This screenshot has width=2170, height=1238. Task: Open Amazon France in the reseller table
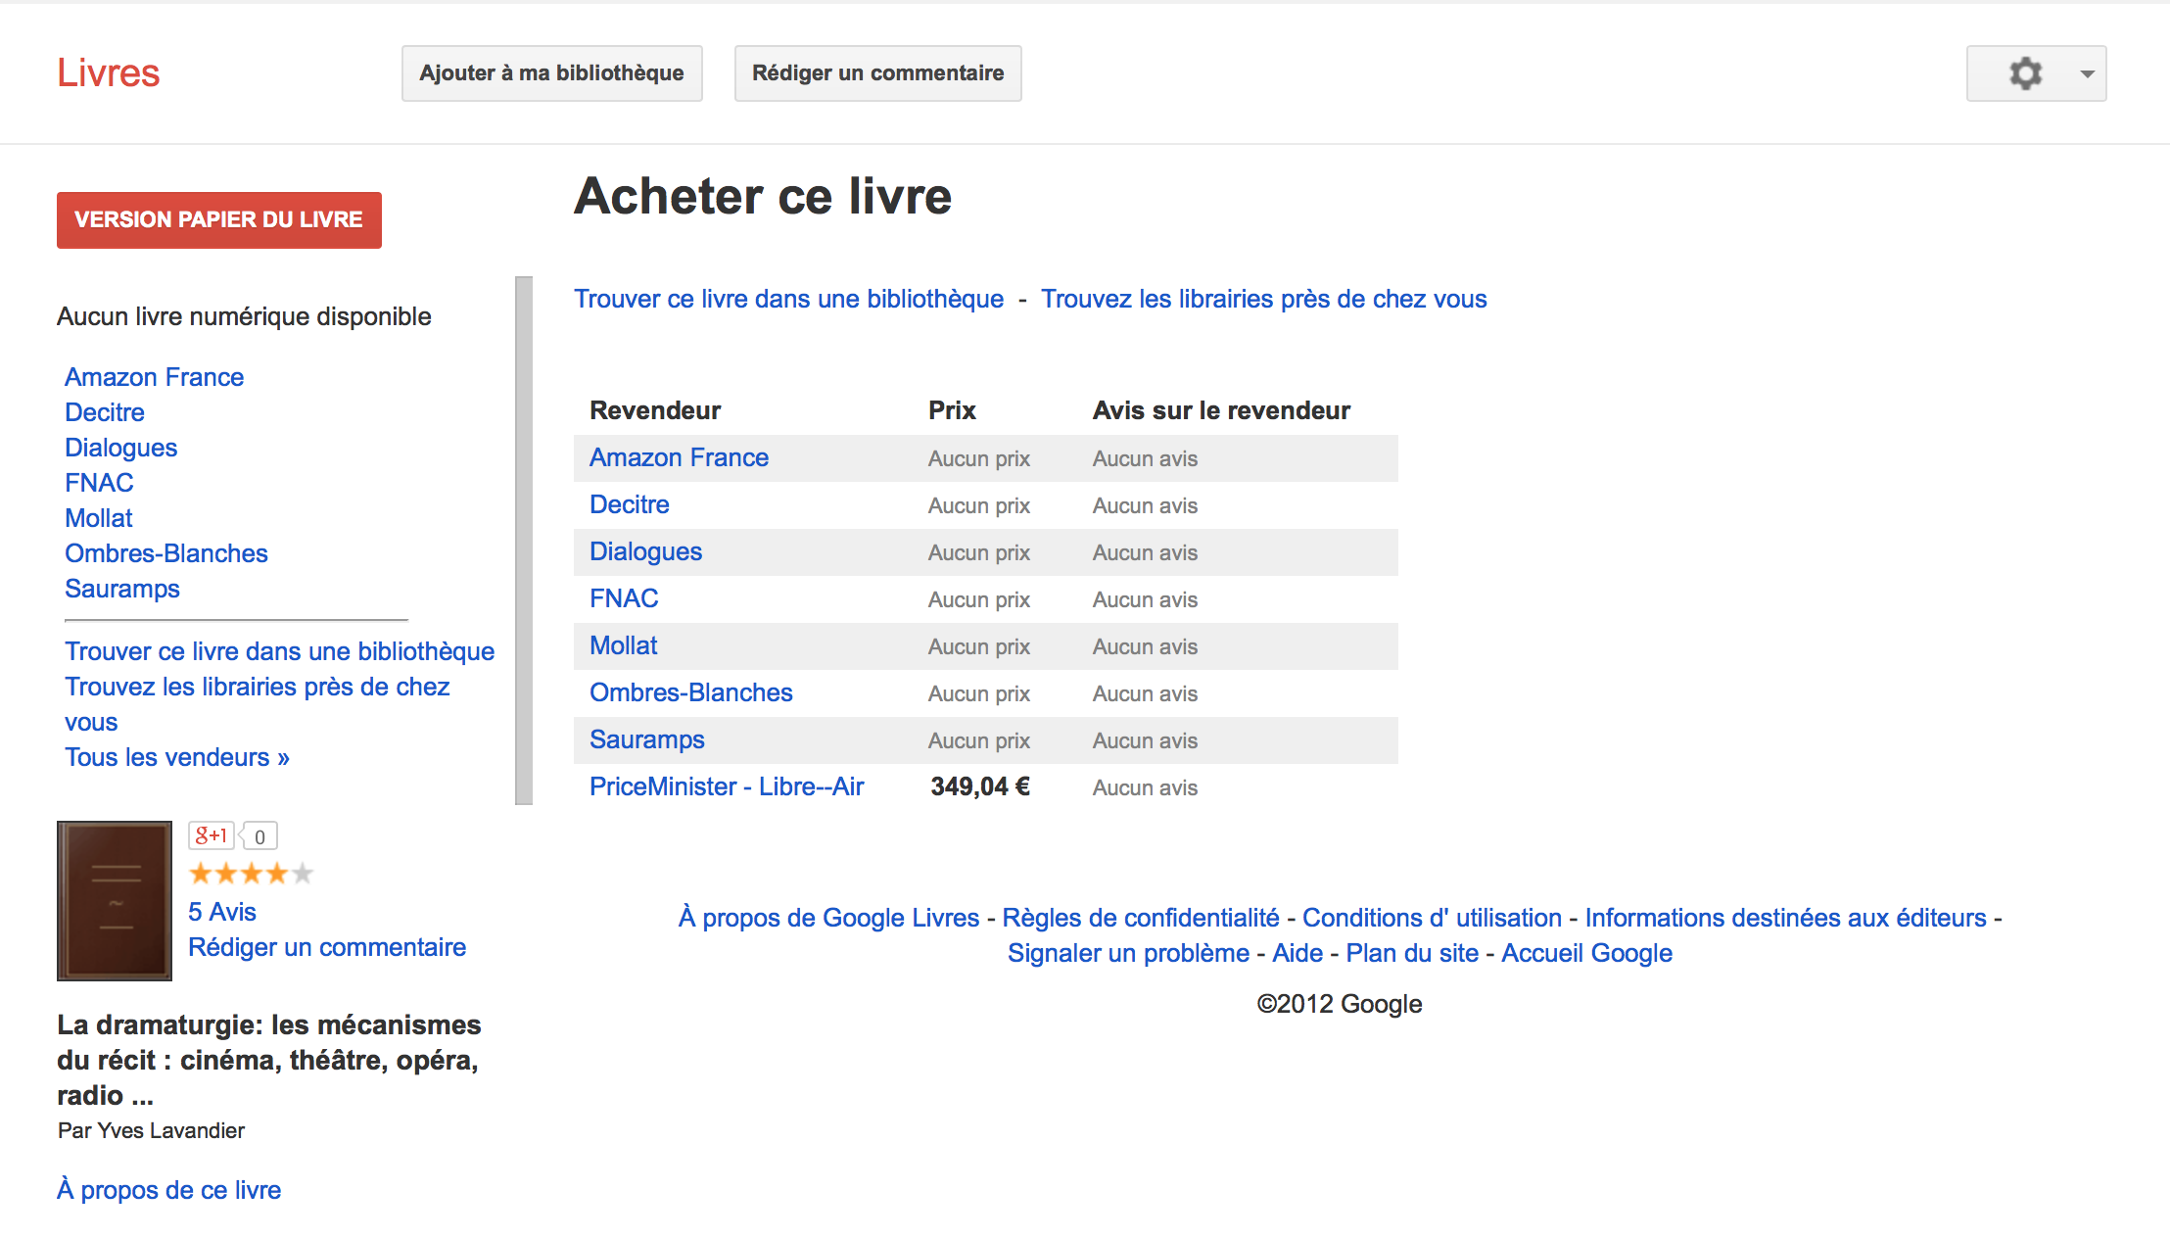[x=679, y=457]
